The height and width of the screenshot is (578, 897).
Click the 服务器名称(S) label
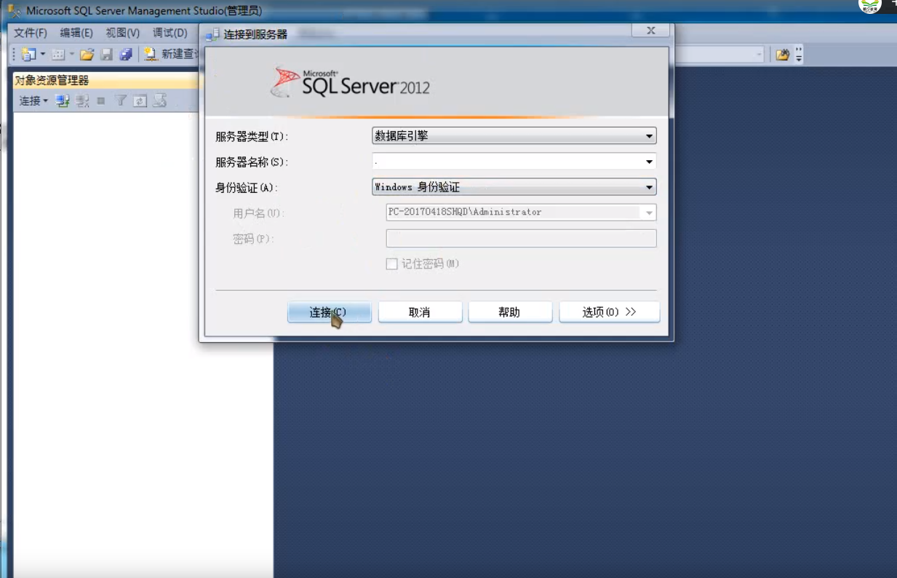tap(251, 162)
